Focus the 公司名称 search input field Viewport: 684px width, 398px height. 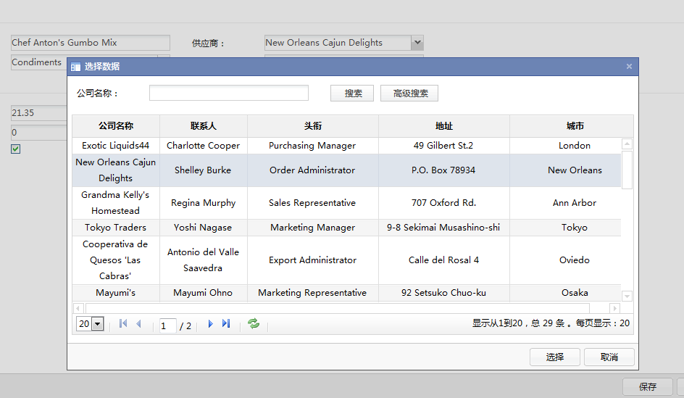(x=228, y=93)
